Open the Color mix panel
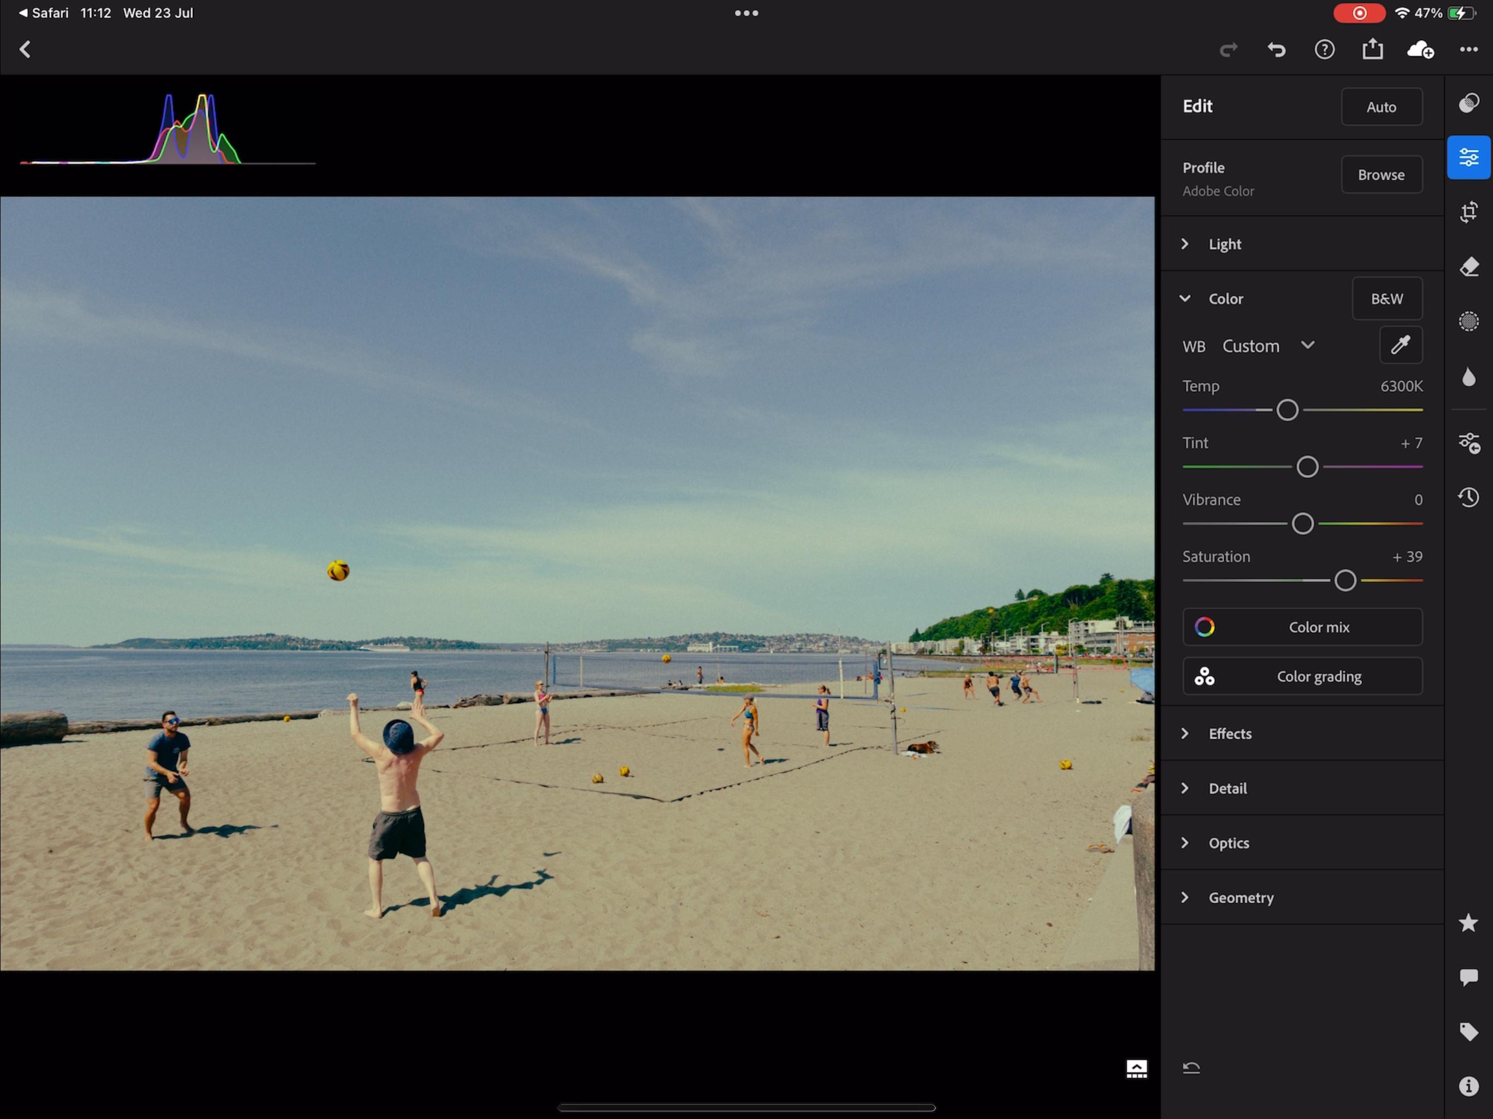Screen dimensions: 1493x1119 1303,627
